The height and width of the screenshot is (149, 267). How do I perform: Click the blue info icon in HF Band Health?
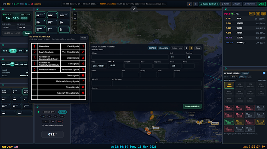264,73
